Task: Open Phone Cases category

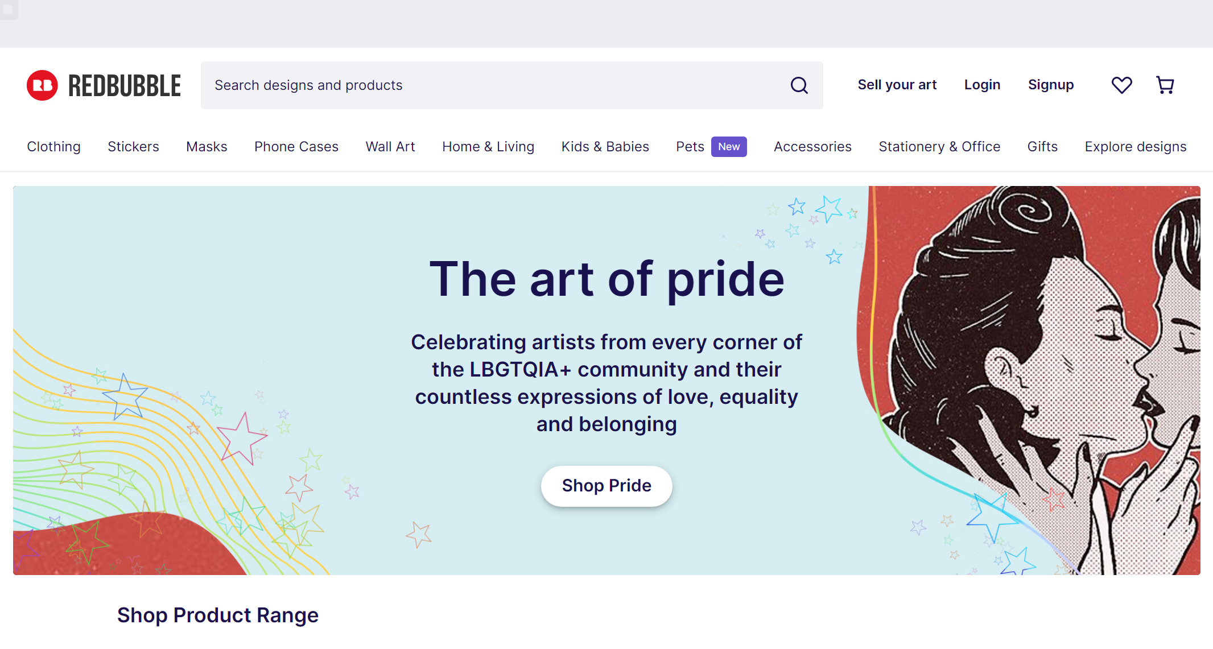Action: (296, 147)
